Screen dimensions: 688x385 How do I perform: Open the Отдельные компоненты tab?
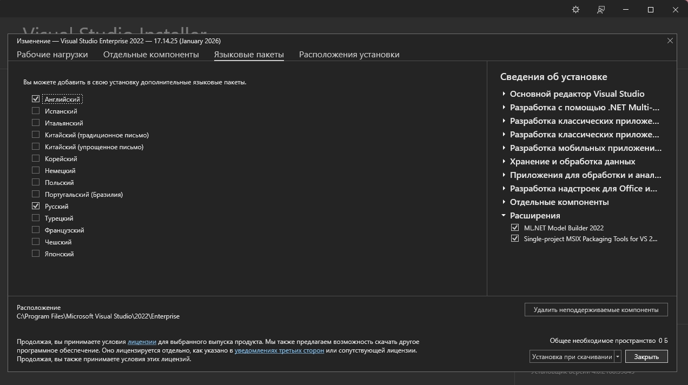tap(151, 55)
